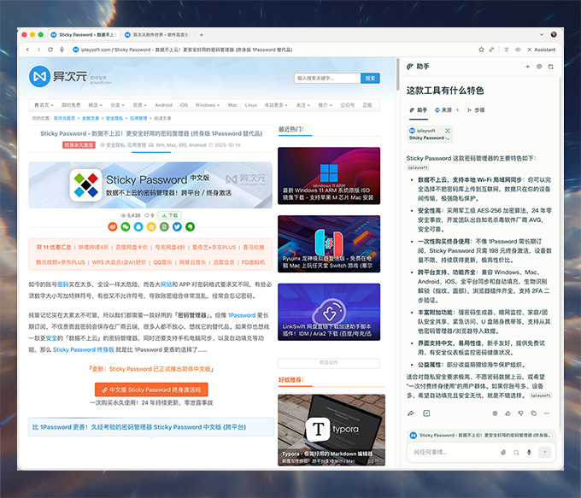Close the Assistant panel with the X

(x=529, y=50)
